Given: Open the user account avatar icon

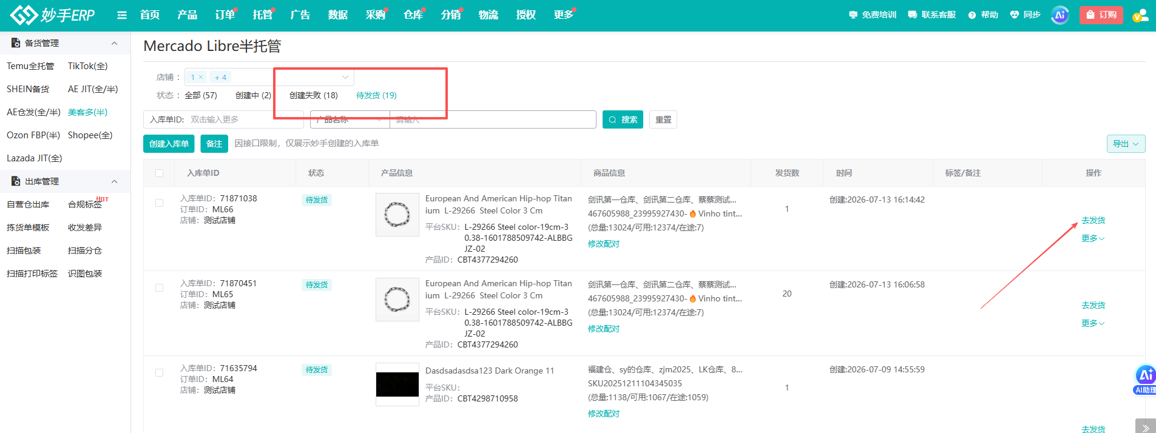Looking at the screenshot, I should pyautogui.click(x=1141, y=15).
